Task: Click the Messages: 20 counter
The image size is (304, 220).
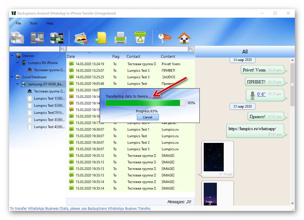Action: pos(179,202)
